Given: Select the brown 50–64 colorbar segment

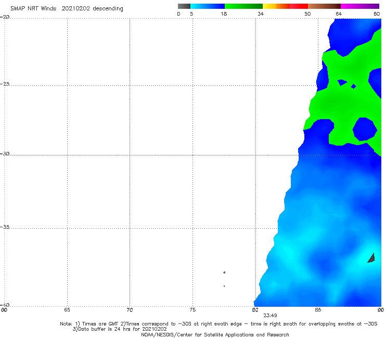Looking at the screenshot, I should 324,6.
